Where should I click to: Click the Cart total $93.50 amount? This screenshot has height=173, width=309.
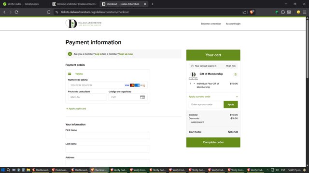(x=233, y=132)
